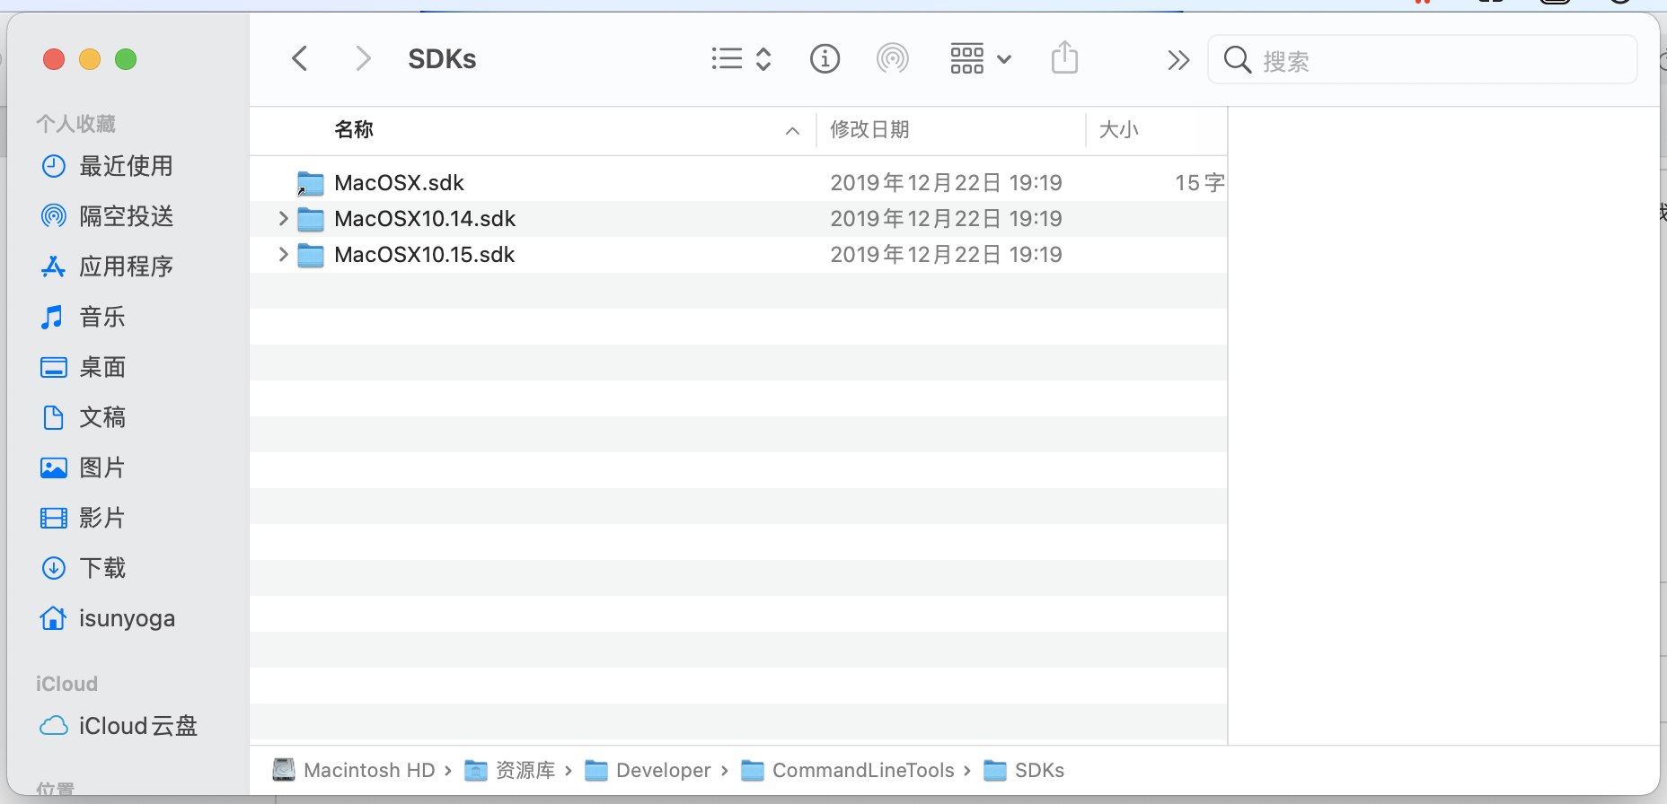Viewport: 1667px width, 804px height.
Task: Click the 桌面 desktop icon
Action: [54, 367]
